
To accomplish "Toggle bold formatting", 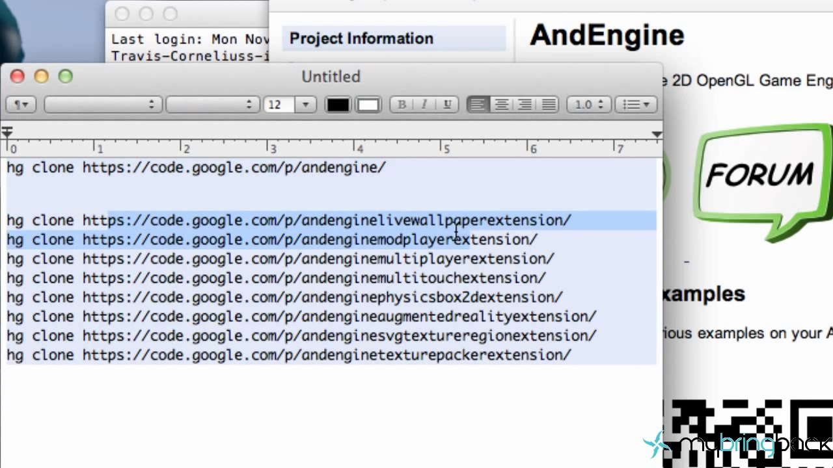I will [x=402, y=105].
